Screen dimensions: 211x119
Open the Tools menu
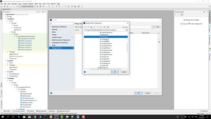44,4
